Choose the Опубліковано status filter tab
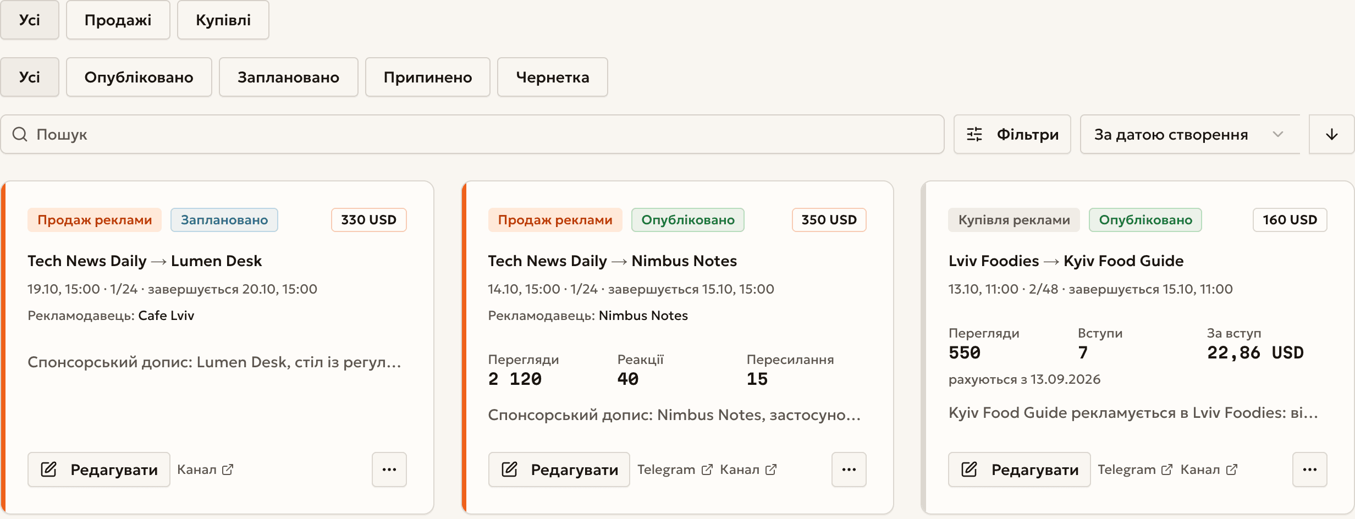The image size is (1355, 519). pos(139,78)
